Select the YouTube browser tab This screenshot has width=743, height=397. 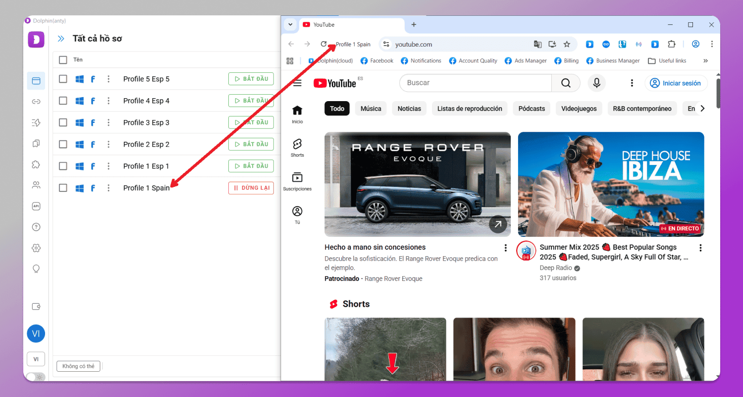tap(352, 25)
